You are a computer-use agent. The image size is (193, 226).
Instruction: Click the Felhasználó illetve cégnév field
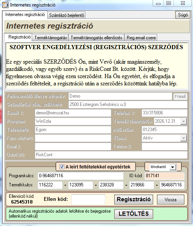point(120,96)
